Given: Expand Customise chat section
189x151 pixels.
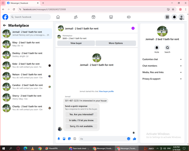Looking at the screenshot, I should pyautogui.click(x=162, y=59).
